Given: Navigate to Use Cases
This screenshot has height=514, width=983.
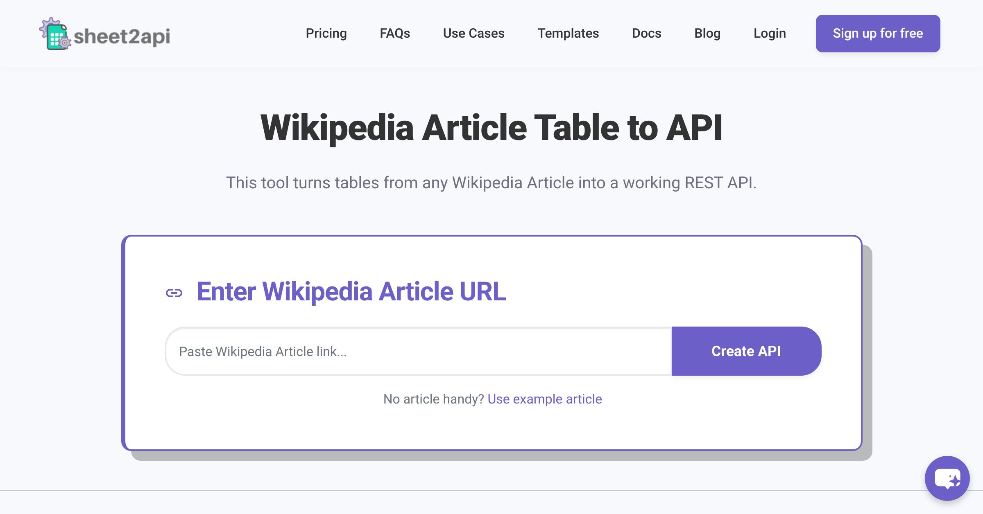Looking at the screenshot, I should (473, 33).
